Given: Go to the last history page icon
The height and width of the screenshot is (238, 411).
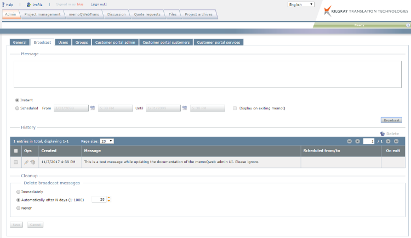Looking at the screenshot, I should pos(396,141).
